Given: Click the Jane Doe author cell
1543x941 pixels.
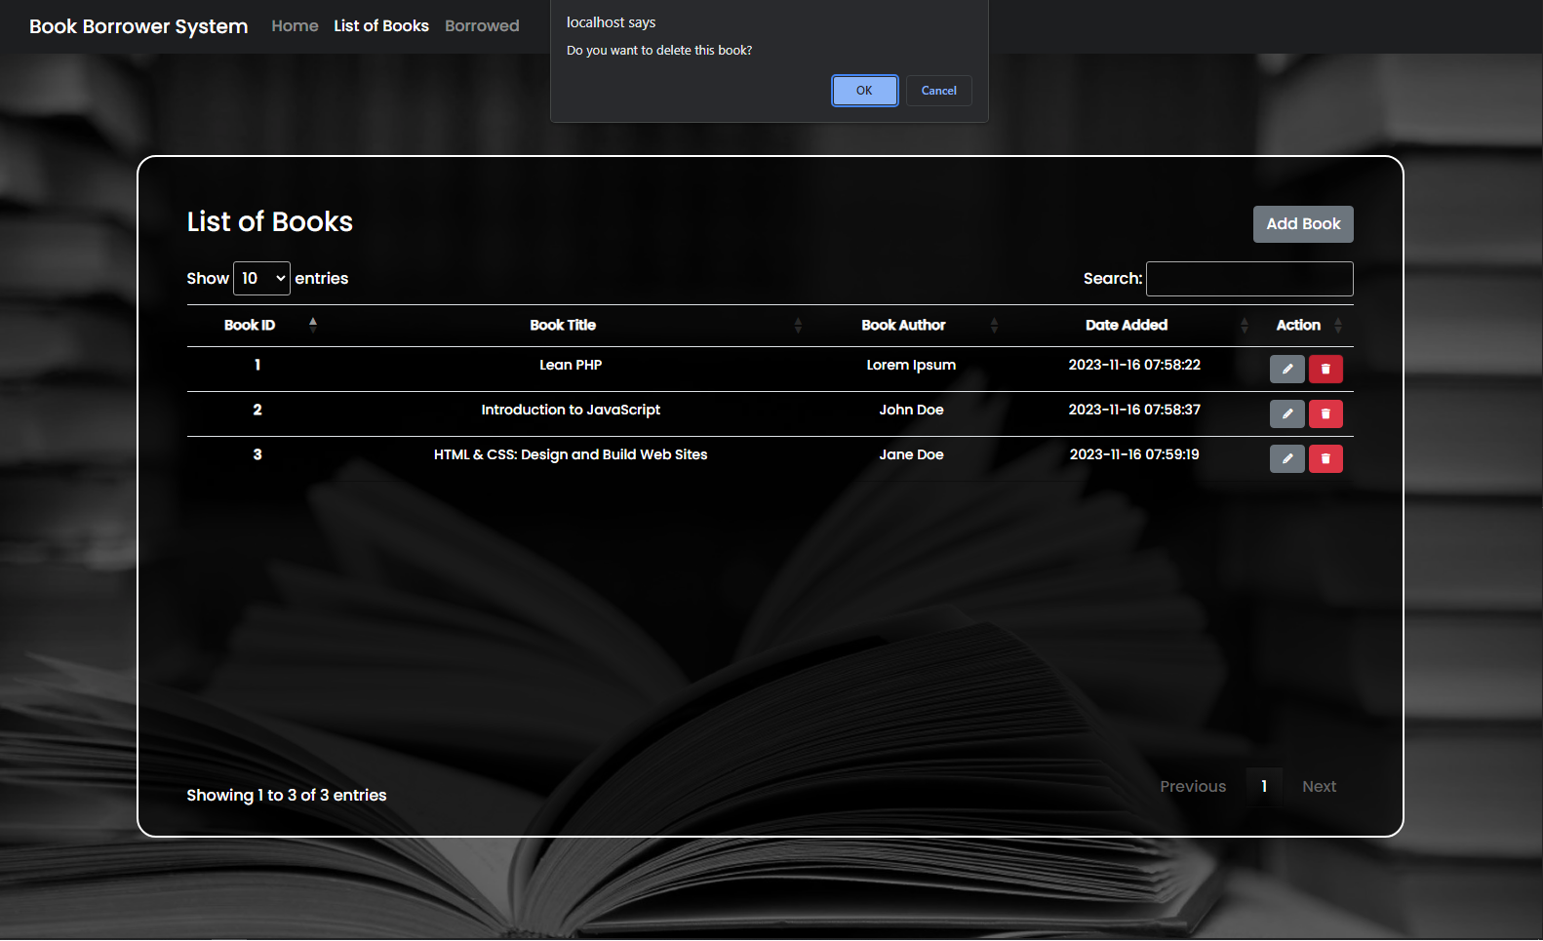Looking at the screenshot, I should point(911,454).
